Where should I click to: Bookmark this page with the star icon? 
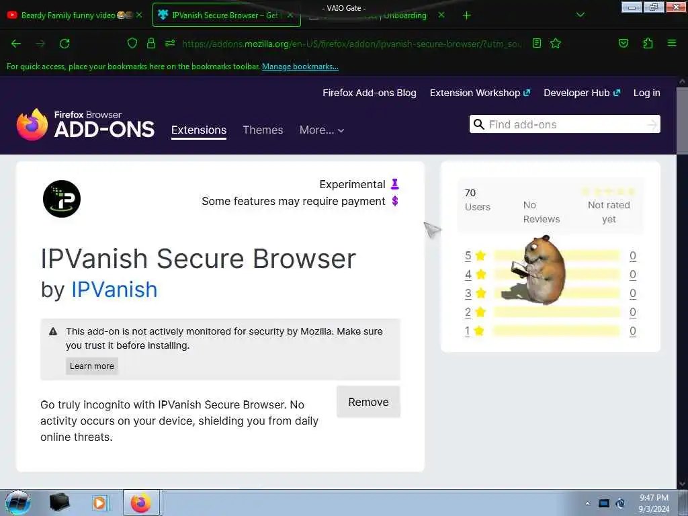tap(556, 43)
